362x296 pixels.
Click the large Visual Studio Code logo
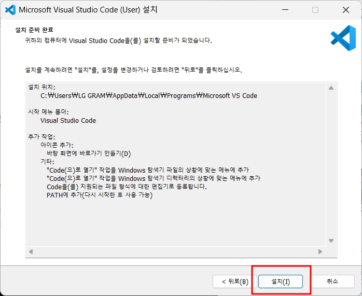tap(343, 38)
